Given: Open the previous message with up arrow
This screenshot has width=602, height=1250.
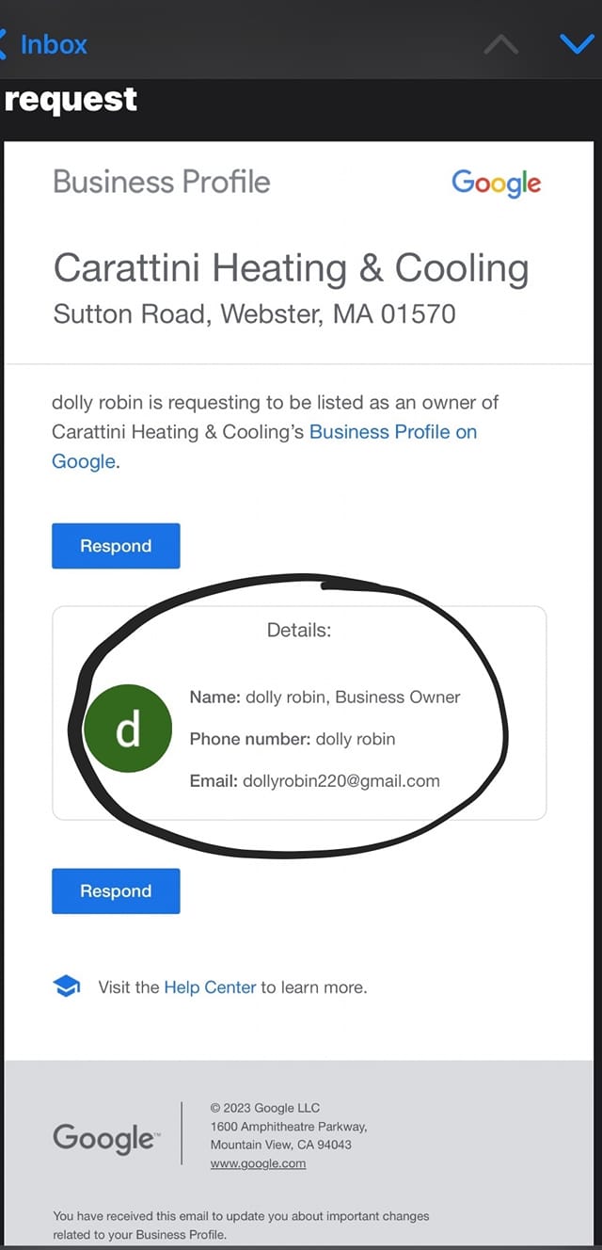Looking at the screenshot, I should click(x=500, y=44).
